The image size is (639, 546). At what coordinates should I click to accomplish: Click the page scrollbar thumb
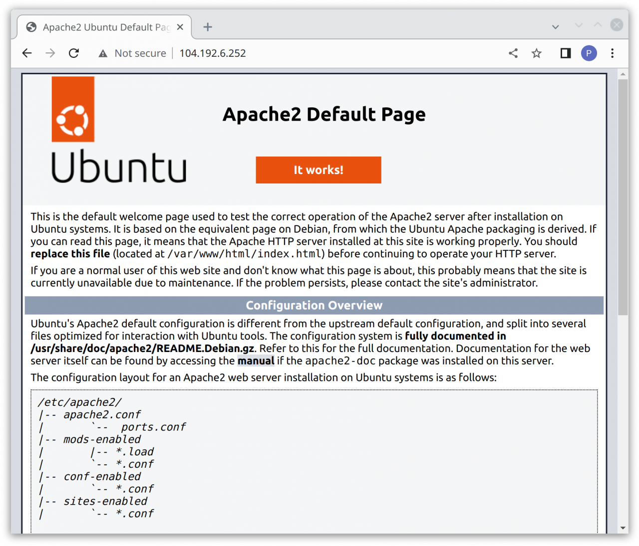[x=623, y=194]
